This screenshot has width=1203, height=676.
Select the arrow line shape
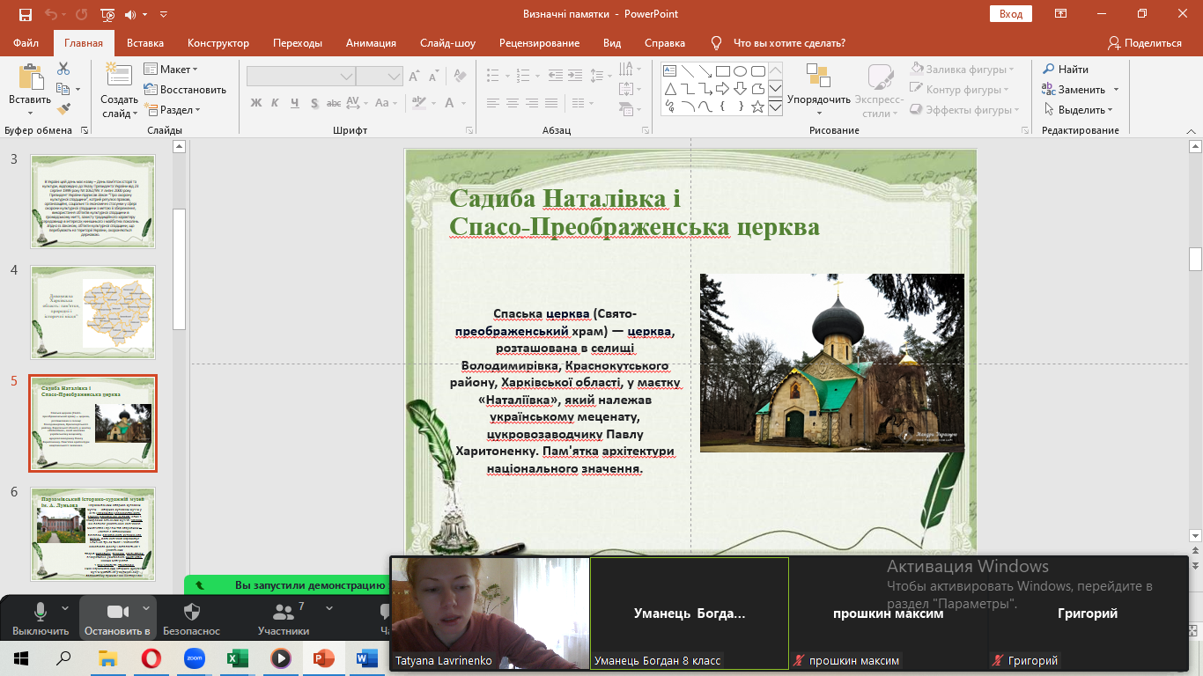point(705,71)
